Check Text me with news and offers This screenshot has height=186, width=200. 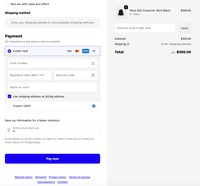[x=7, y=4]
